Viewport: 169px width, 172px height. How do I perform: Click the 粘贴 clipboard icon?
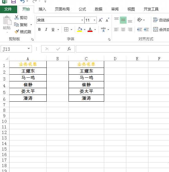7,20
